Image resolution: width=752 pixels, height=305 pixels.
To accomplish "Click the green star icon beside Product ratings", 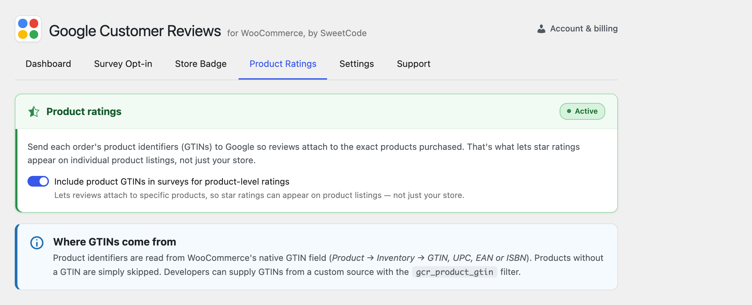I will pyautogui.click(x=34, y=111).
